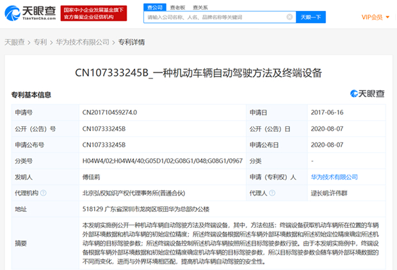Image resolution: width=397 pixels, height=270 pixels.
Task: Open help icon next to 代理机构
Action: click(44, 193)
